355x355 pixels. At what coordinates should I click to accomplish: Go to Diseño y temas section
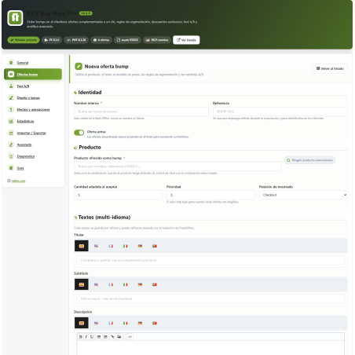coord(33,97)
